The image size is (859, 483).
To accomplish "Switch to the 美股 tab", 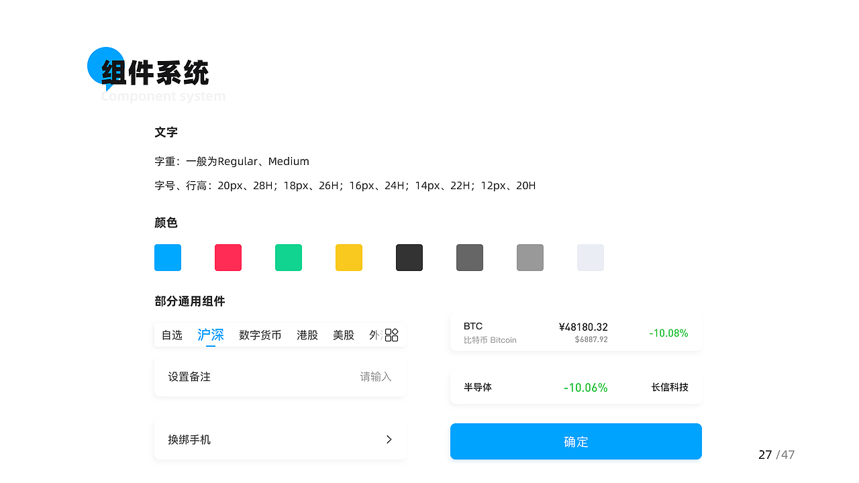I will [344, 335].
